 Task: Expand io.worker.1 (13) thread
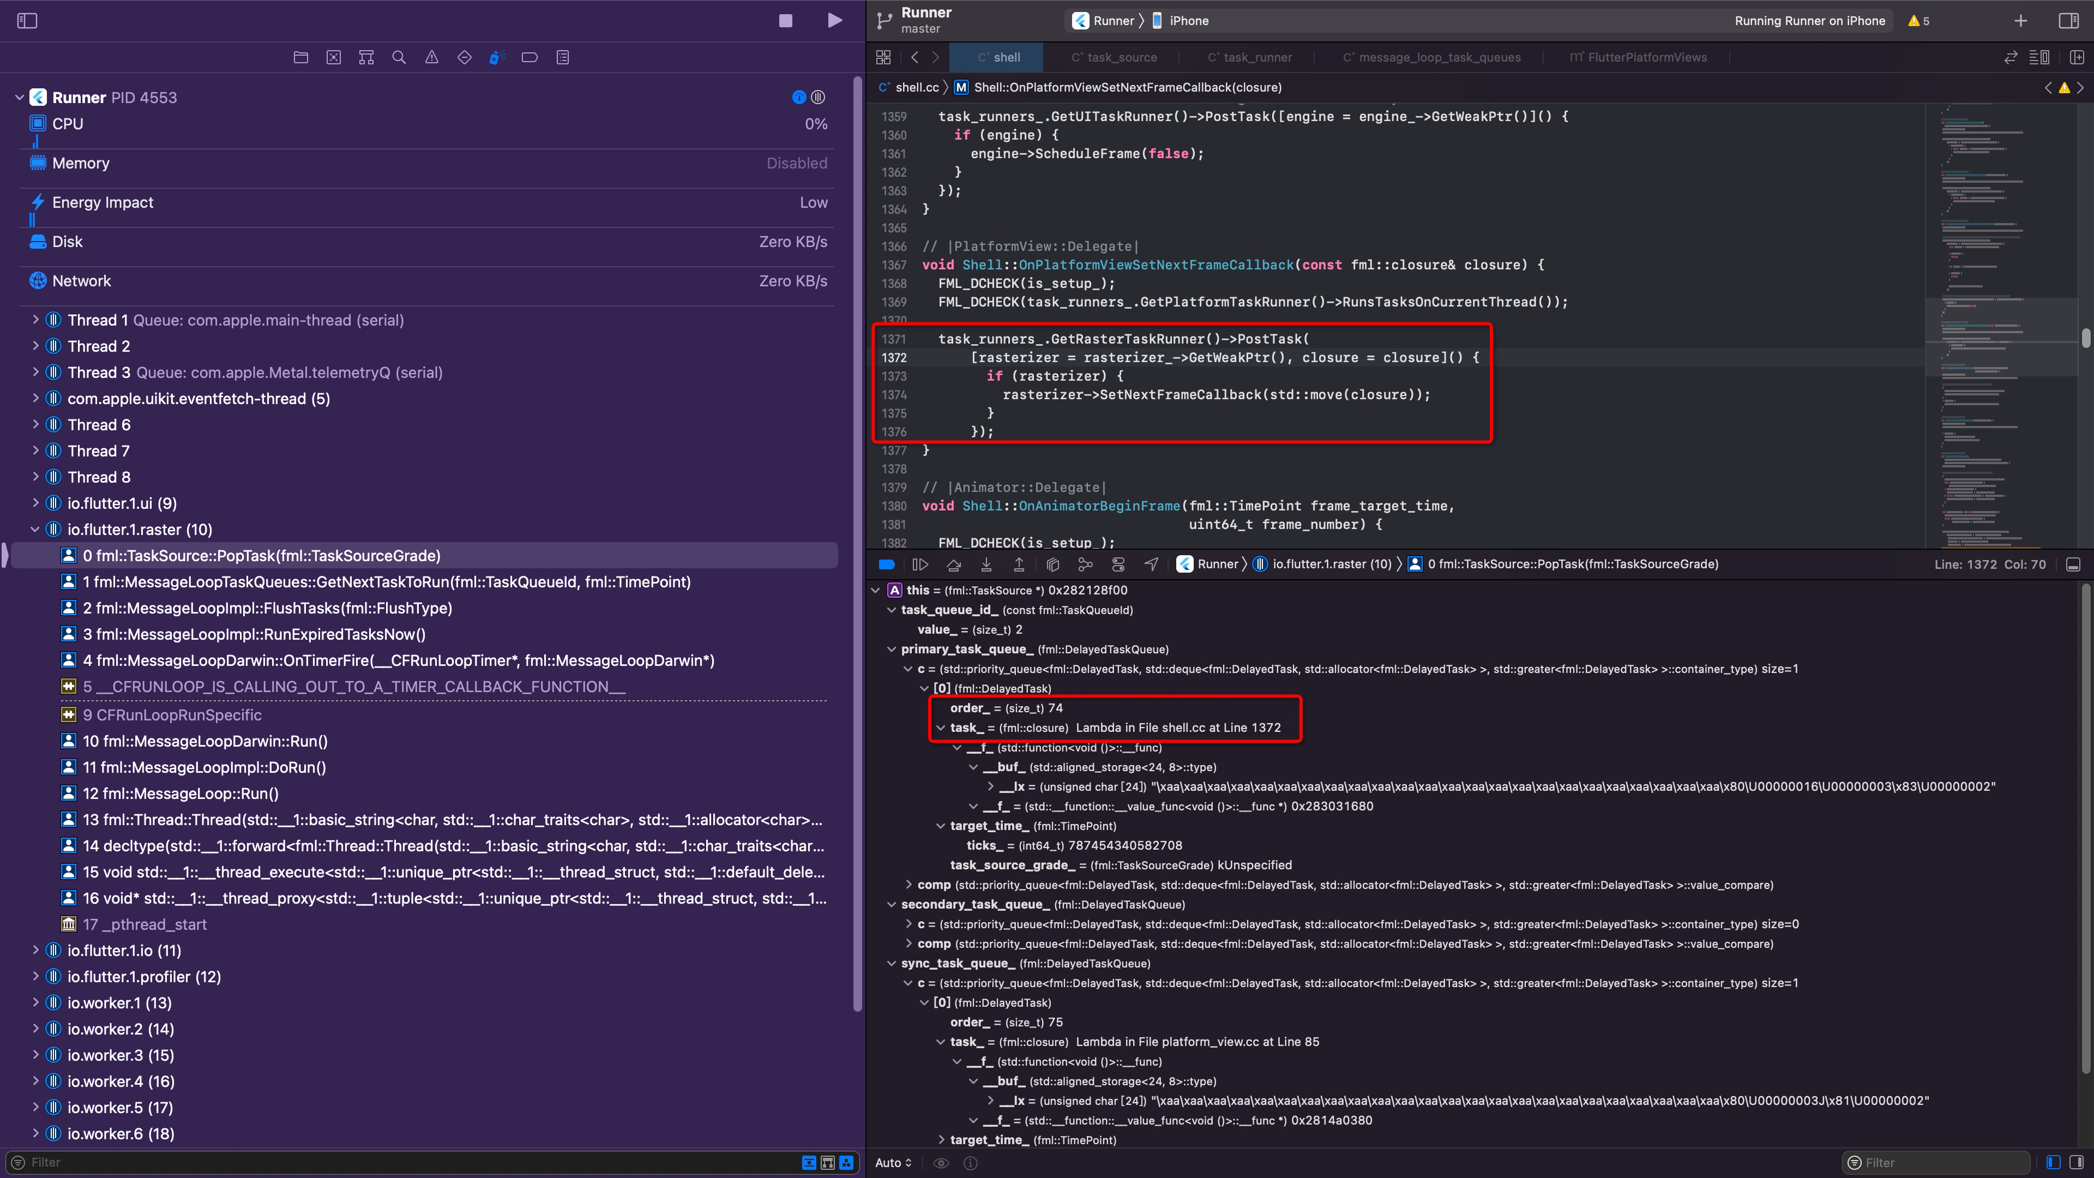click(35, 1002)
